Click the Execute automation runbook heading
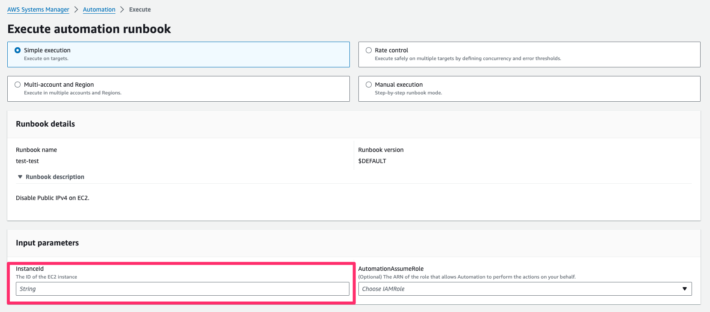The width and height of the screenshot is (710, 312). click(x=89, y=29)
